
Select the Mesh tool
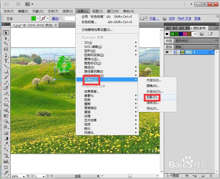point(6,133)
